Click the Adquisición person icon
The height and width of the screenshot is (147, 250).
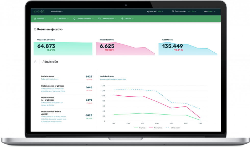tap(35, 62)
